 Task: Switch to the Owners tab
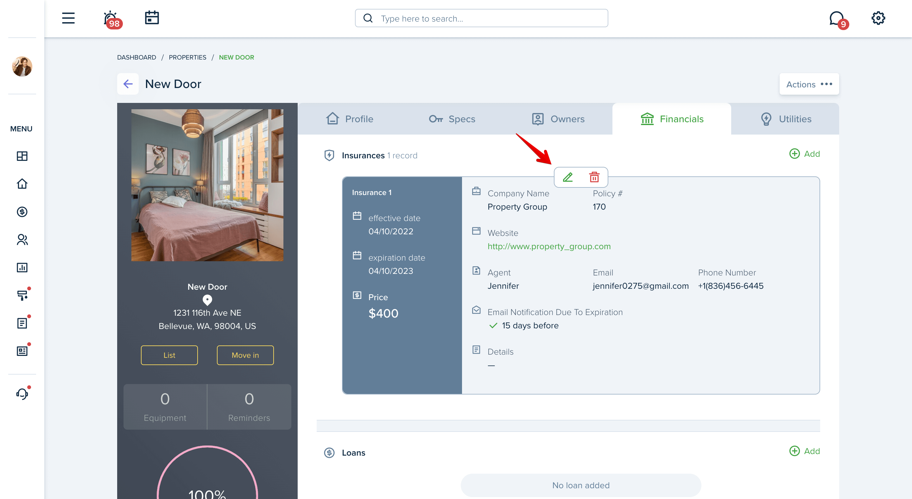coord(558,119)
